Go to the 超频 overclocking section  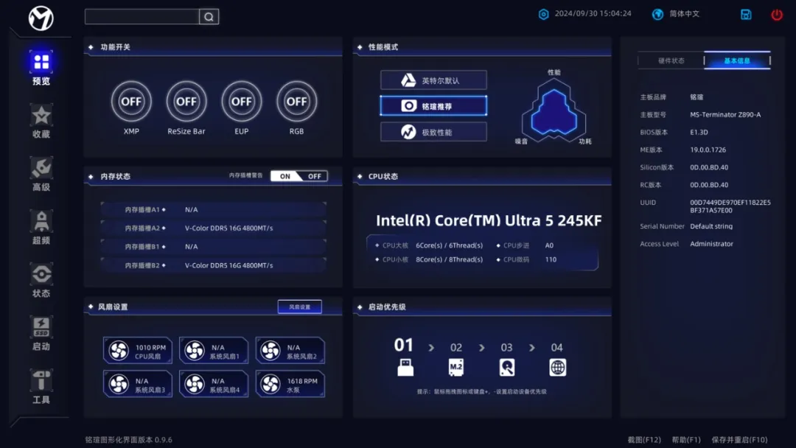coord(41,227)
